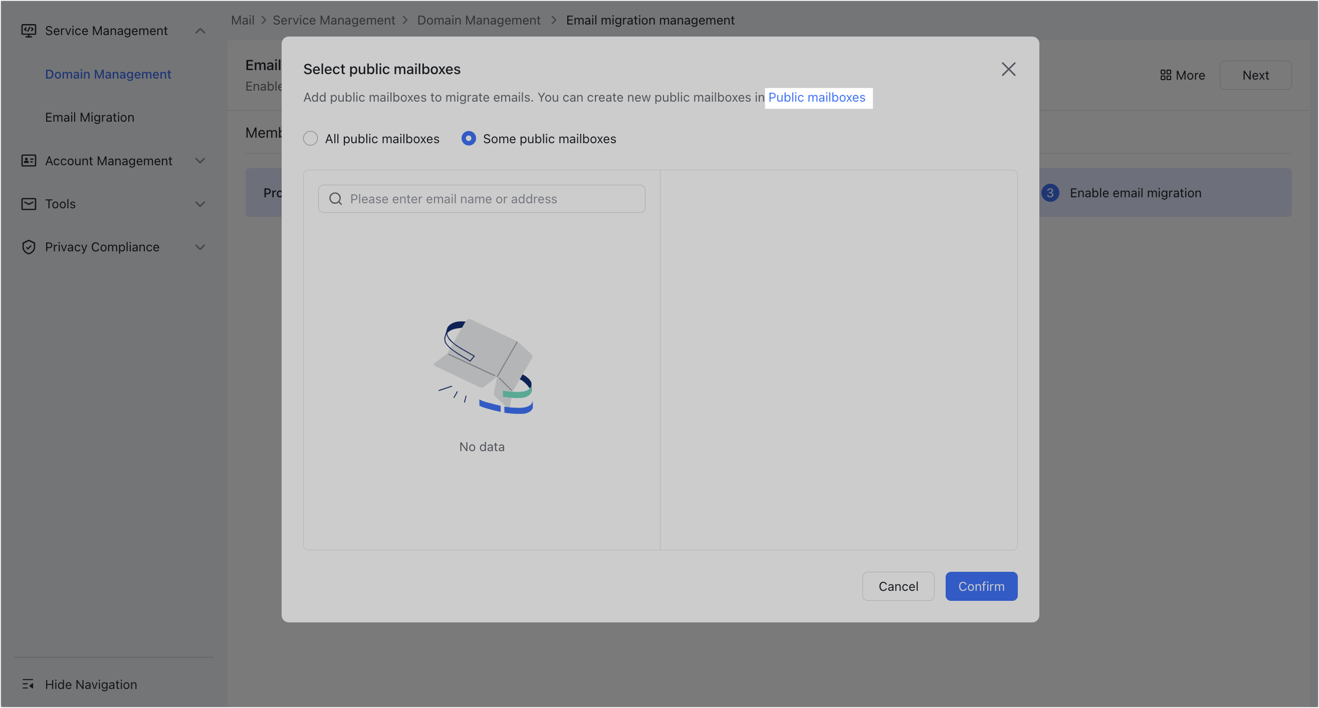Viewport: 1319px width, 708px height.
Task: Navigate to Mail via breadcrumb
Action: click(x=242, y=20)
